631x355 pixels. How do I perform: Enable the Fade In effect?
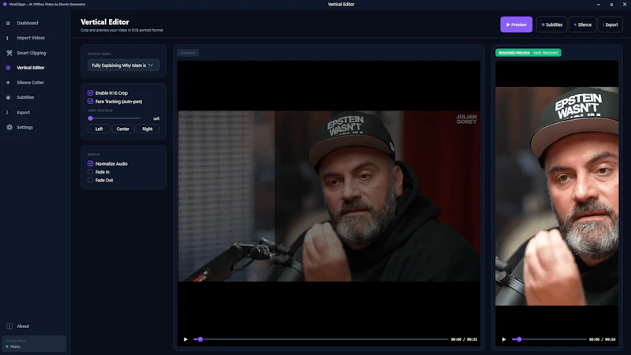click(90, 172)
